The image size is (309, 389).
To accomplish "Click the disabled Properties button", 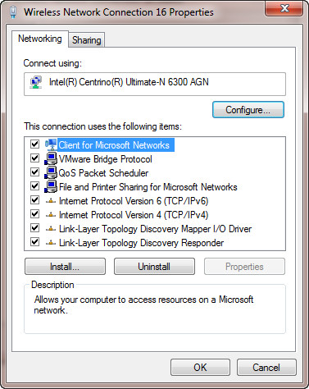I will (244, 267).
